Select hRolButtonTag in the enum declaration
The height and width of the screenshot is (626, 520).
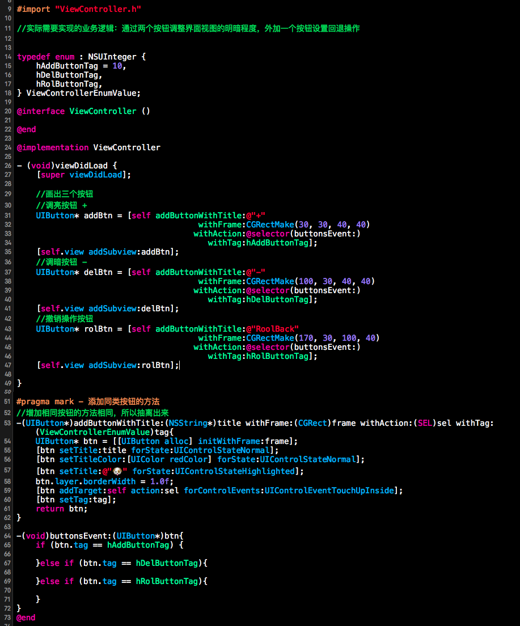(x=67, y=84)
